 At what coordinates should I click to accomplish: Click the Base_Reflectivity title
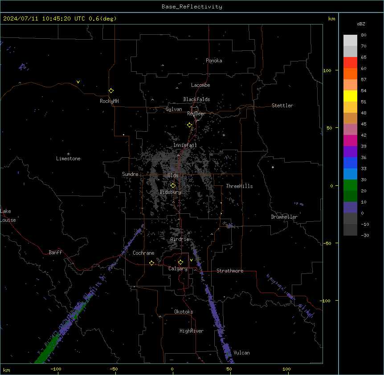pyautogui.click(x=192, y=7)
